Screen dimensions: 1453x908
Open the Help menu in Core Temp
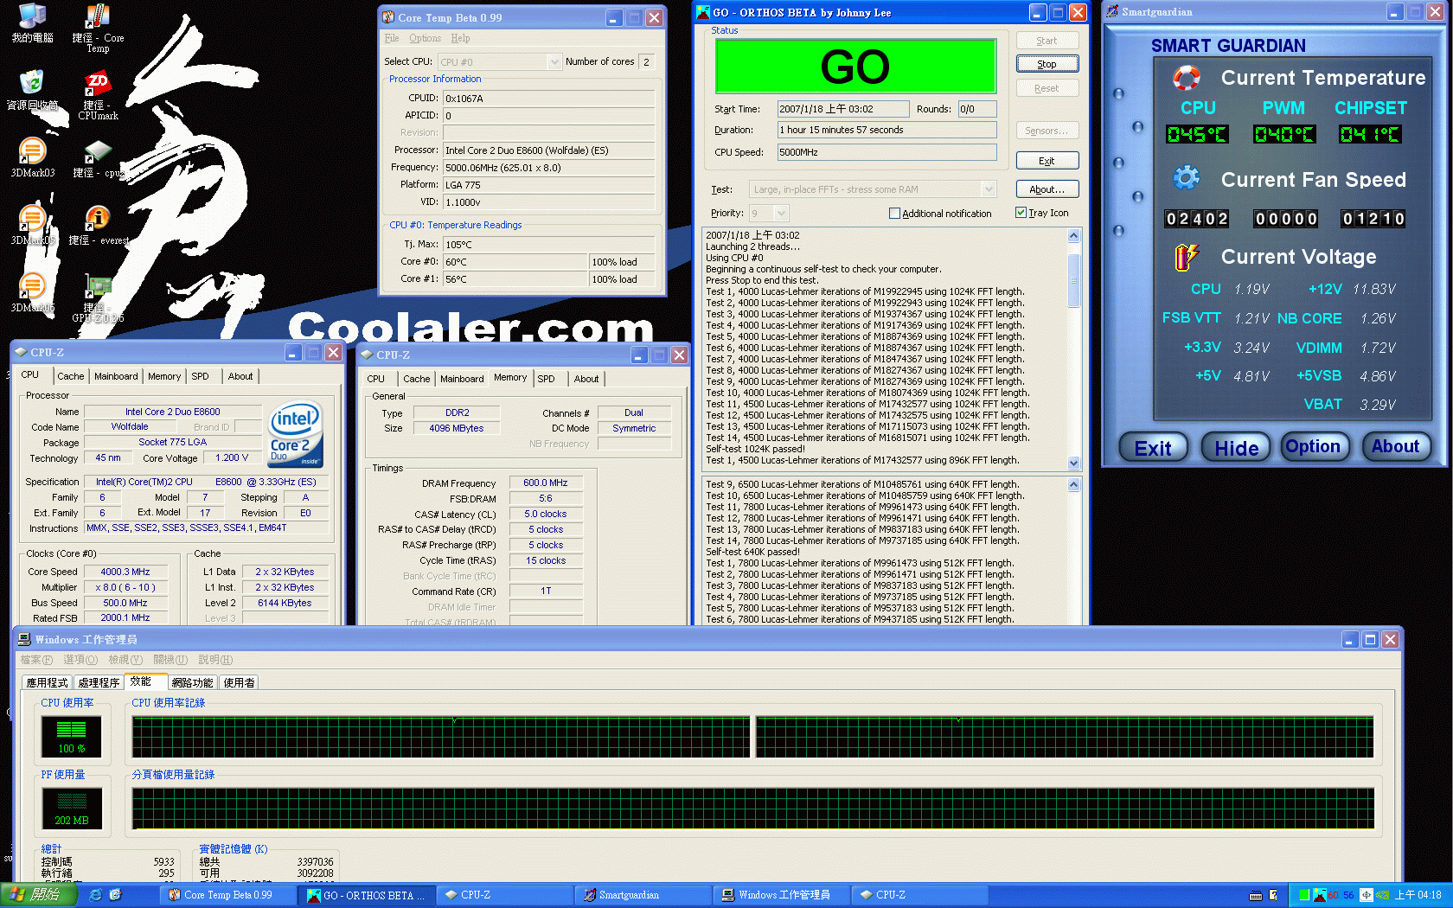point(460,38)
